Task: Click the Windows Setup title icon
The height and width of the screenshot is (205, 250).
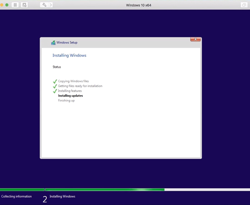Action: pos(53,43)
